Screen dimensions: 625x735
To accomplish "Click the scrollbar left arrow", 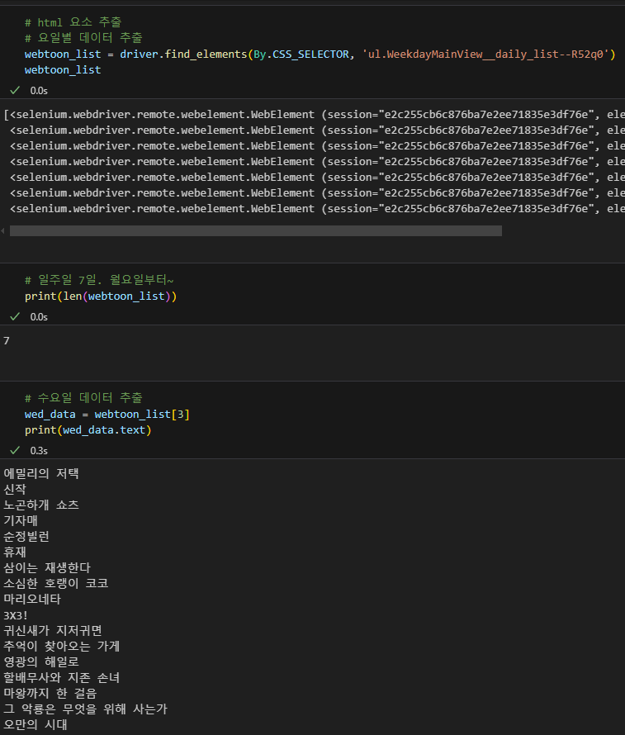I will click(3, 230).
